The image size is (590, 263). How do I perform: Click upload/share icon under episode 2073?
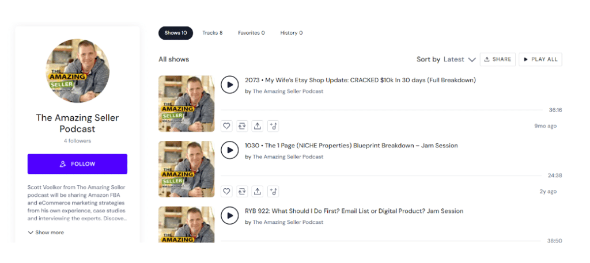(258, 126)
